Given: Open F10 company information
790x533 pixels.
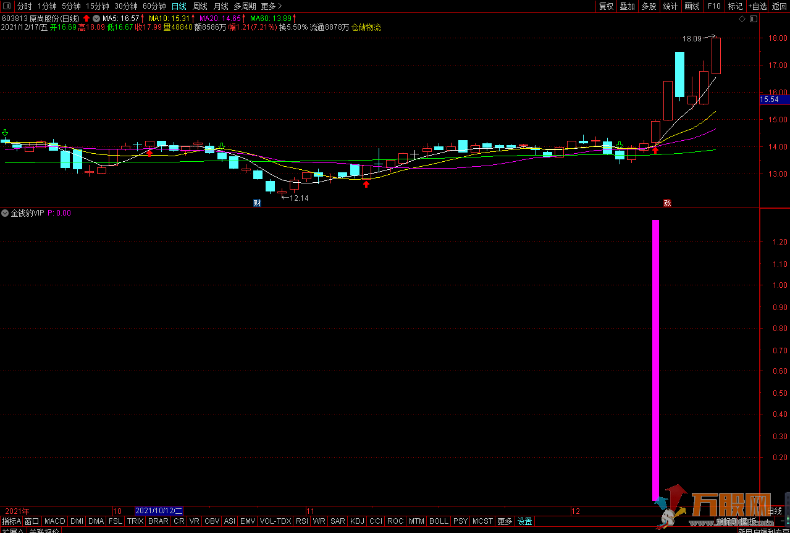Looking at the screenshot, I should [714, 6].
